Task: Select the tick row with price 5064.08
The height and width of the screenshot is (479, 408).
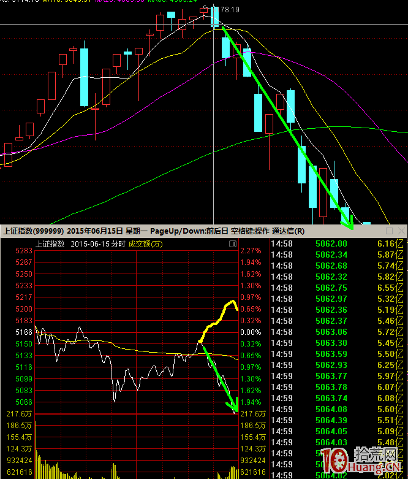Action: point(337,409)
